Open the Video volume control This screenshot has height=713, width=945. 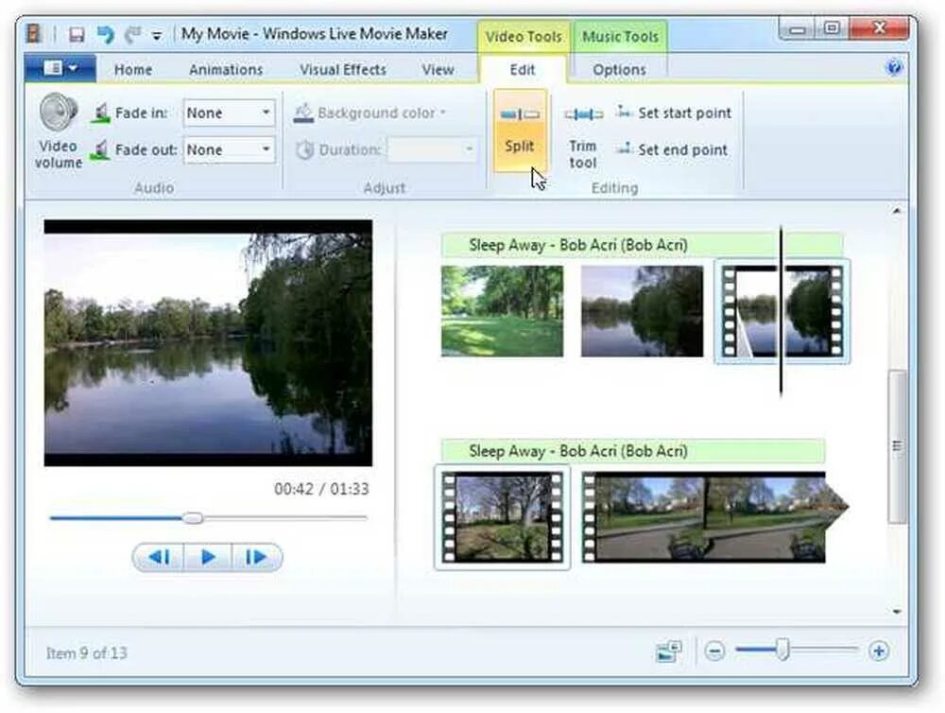[59, 130]
